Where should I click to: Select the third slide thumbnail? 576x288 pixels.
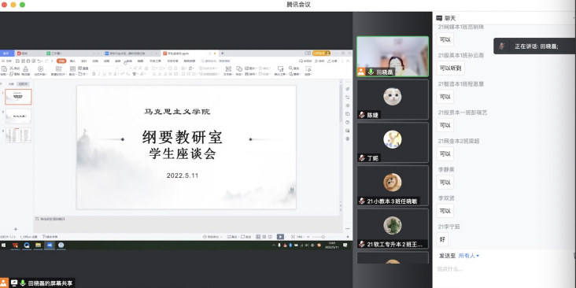pyautogui.click(x=18, y=135)
